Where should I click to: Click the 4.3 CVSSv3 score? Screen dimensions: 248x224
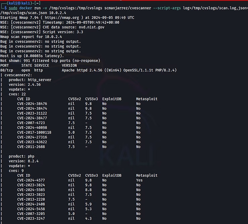point(88,218)
